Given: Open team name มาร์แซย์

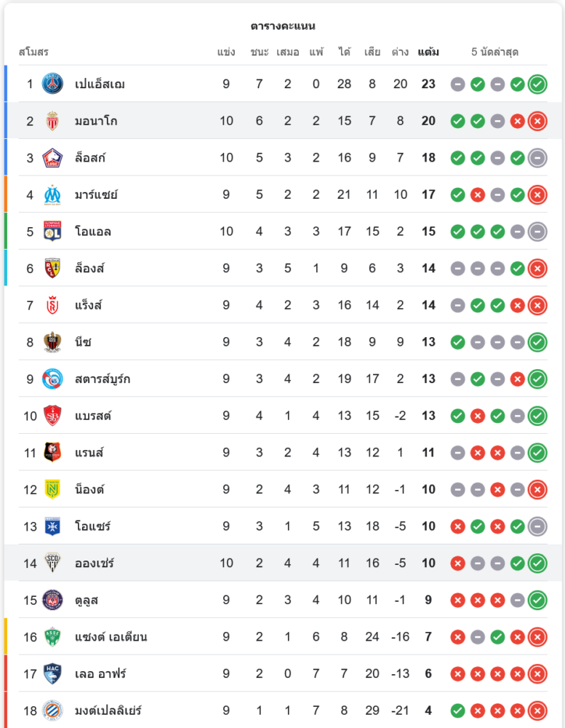Looking at the screenshot, I should pos(96,194).
